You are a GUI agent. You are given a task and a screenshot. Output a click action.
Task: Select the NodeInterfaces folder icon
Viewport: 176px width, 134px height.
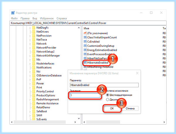point(34,64)
